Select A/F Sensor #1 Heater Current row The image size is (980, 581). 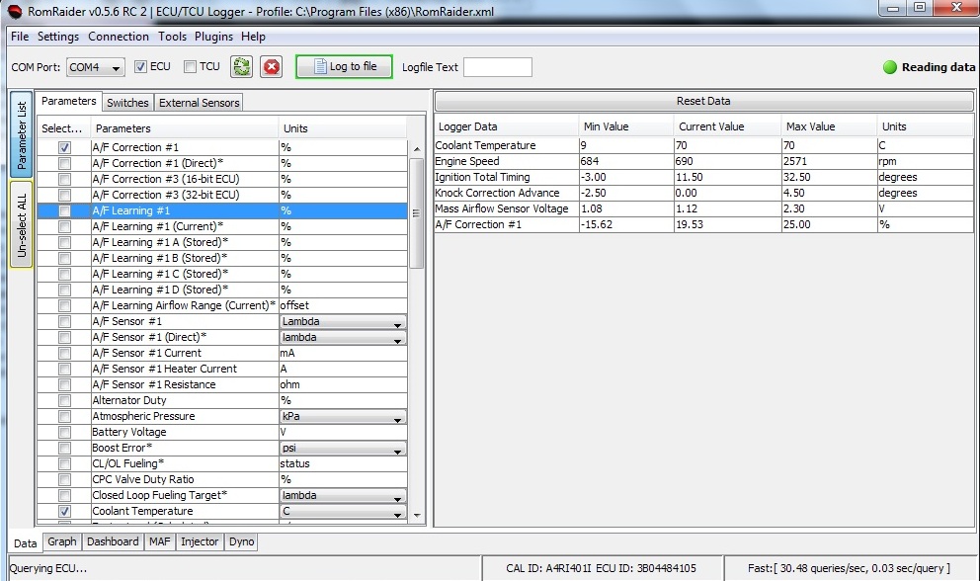222,369
